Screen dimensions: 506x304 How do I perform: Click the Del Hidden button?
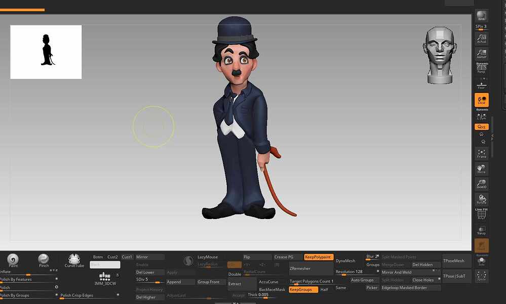point(425,265)
